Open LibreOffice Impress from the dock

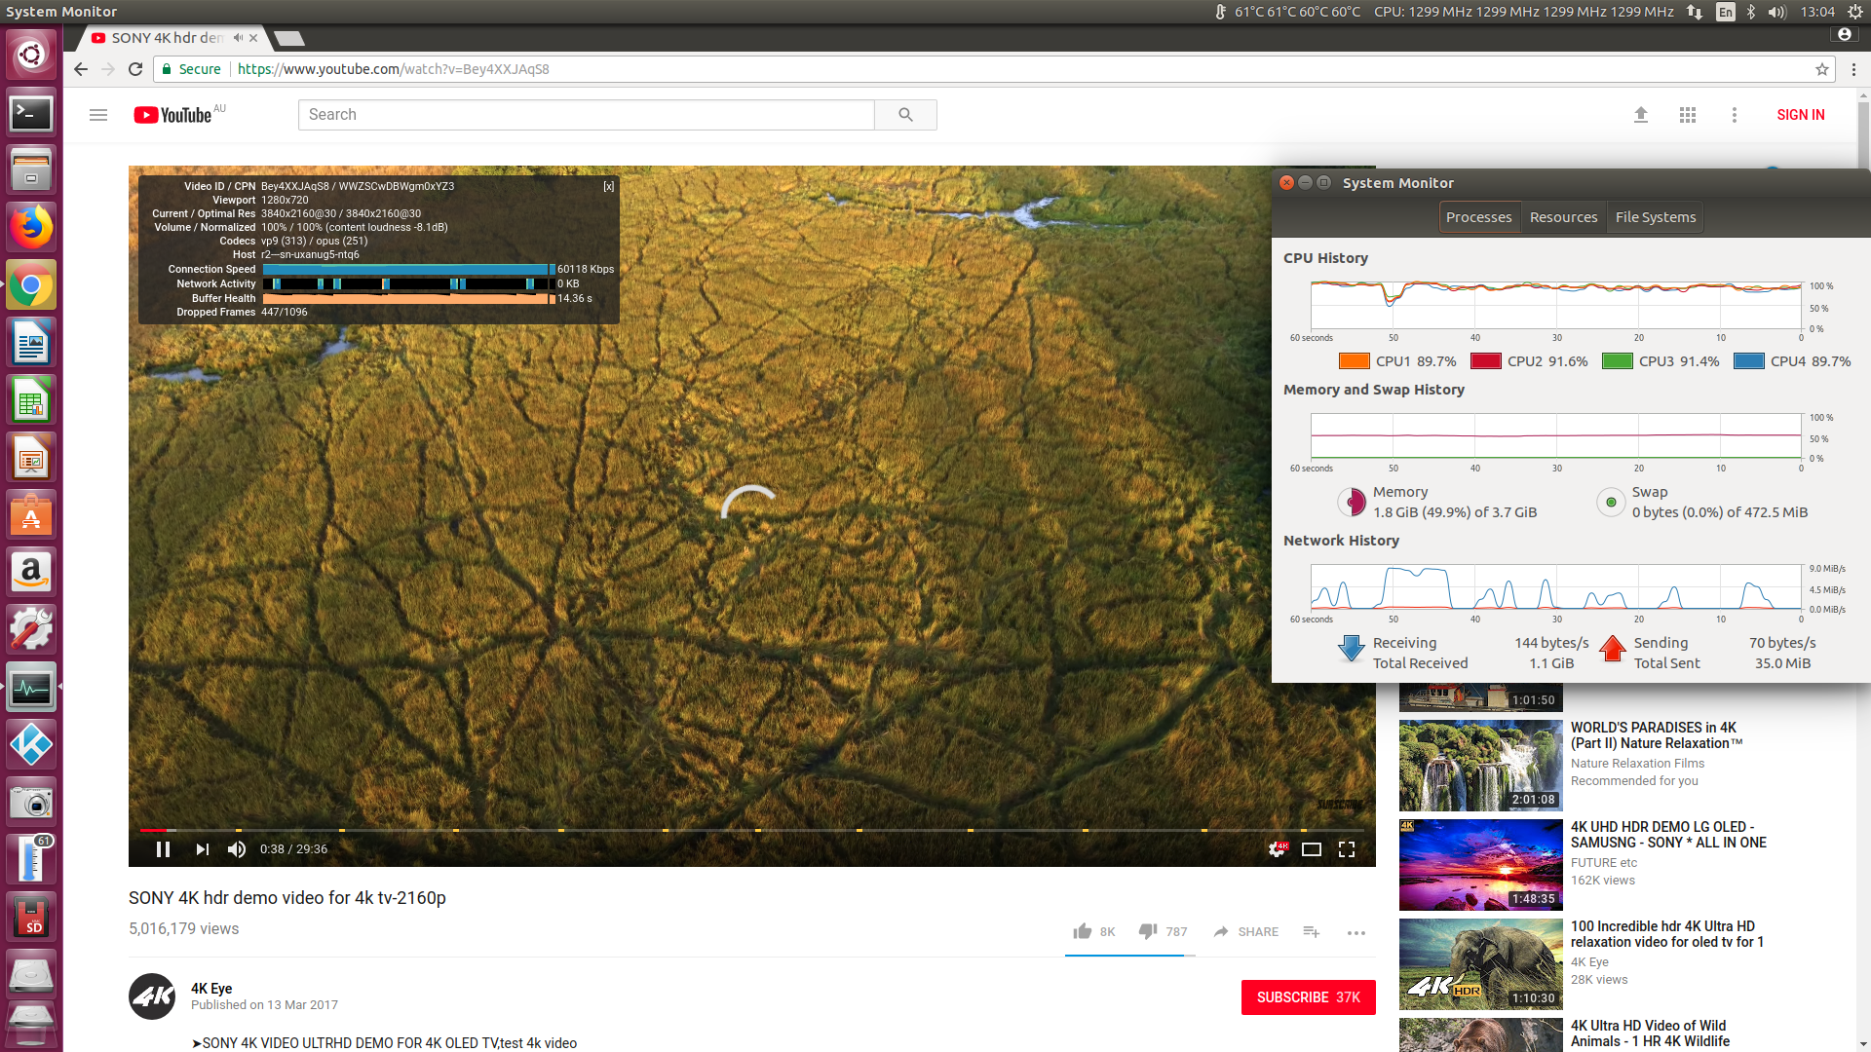(x=31, y=458)
